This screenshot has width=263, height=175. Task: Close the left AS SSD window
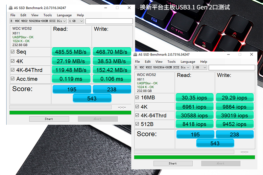[x=129, y=8]
